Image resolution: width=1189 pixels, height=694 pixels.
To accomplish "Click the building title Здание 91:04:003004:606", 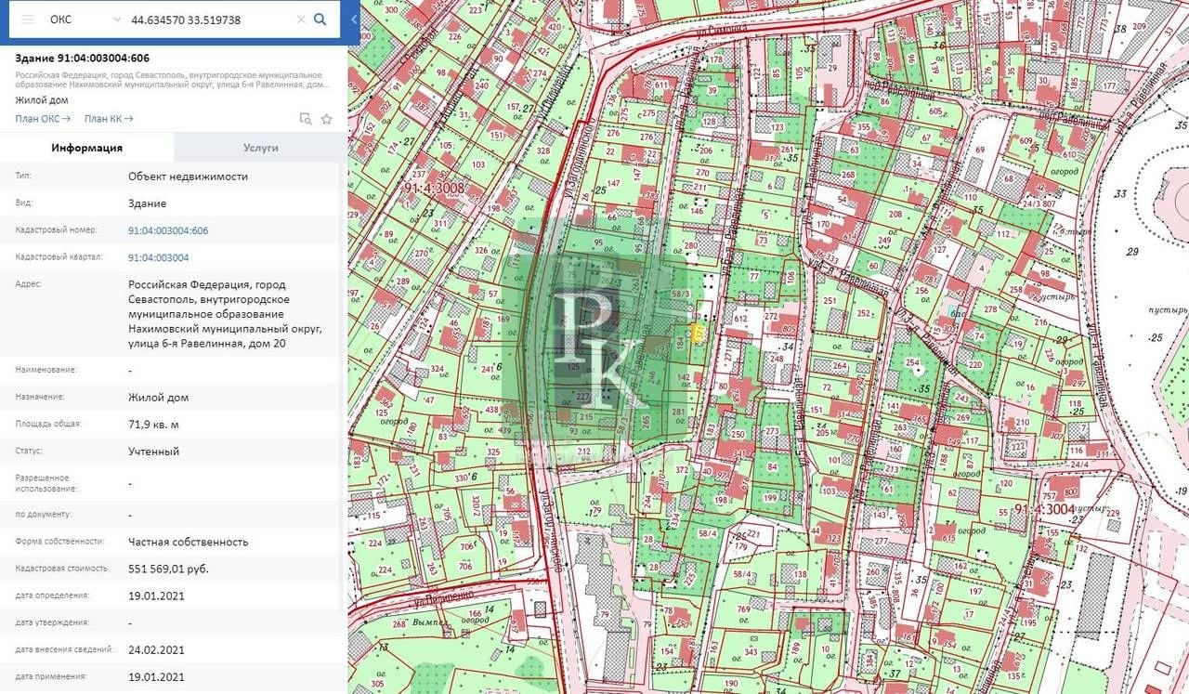I will tap(83, 58).
